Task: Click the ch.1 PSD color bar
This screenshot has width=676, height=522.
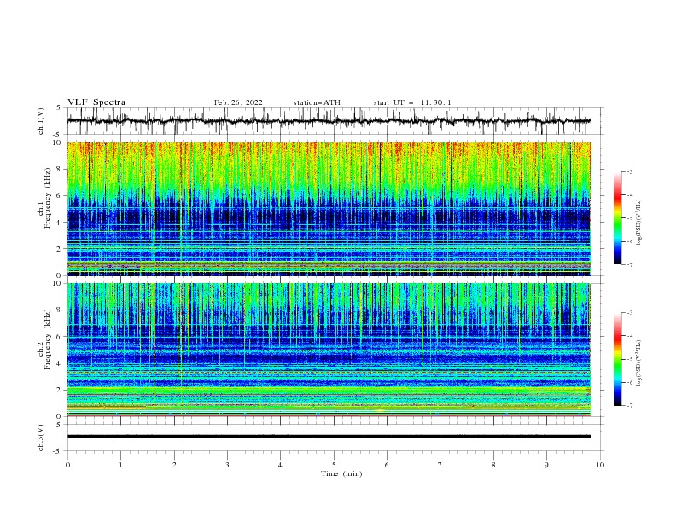Action: [x=617, y=218]
